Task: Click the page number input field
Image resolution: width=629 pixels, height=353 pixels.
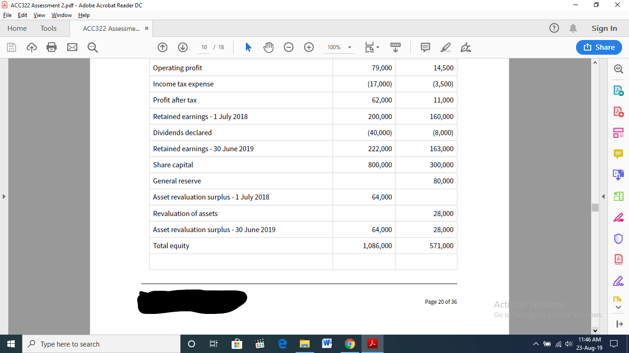Action: pos(204,47)
